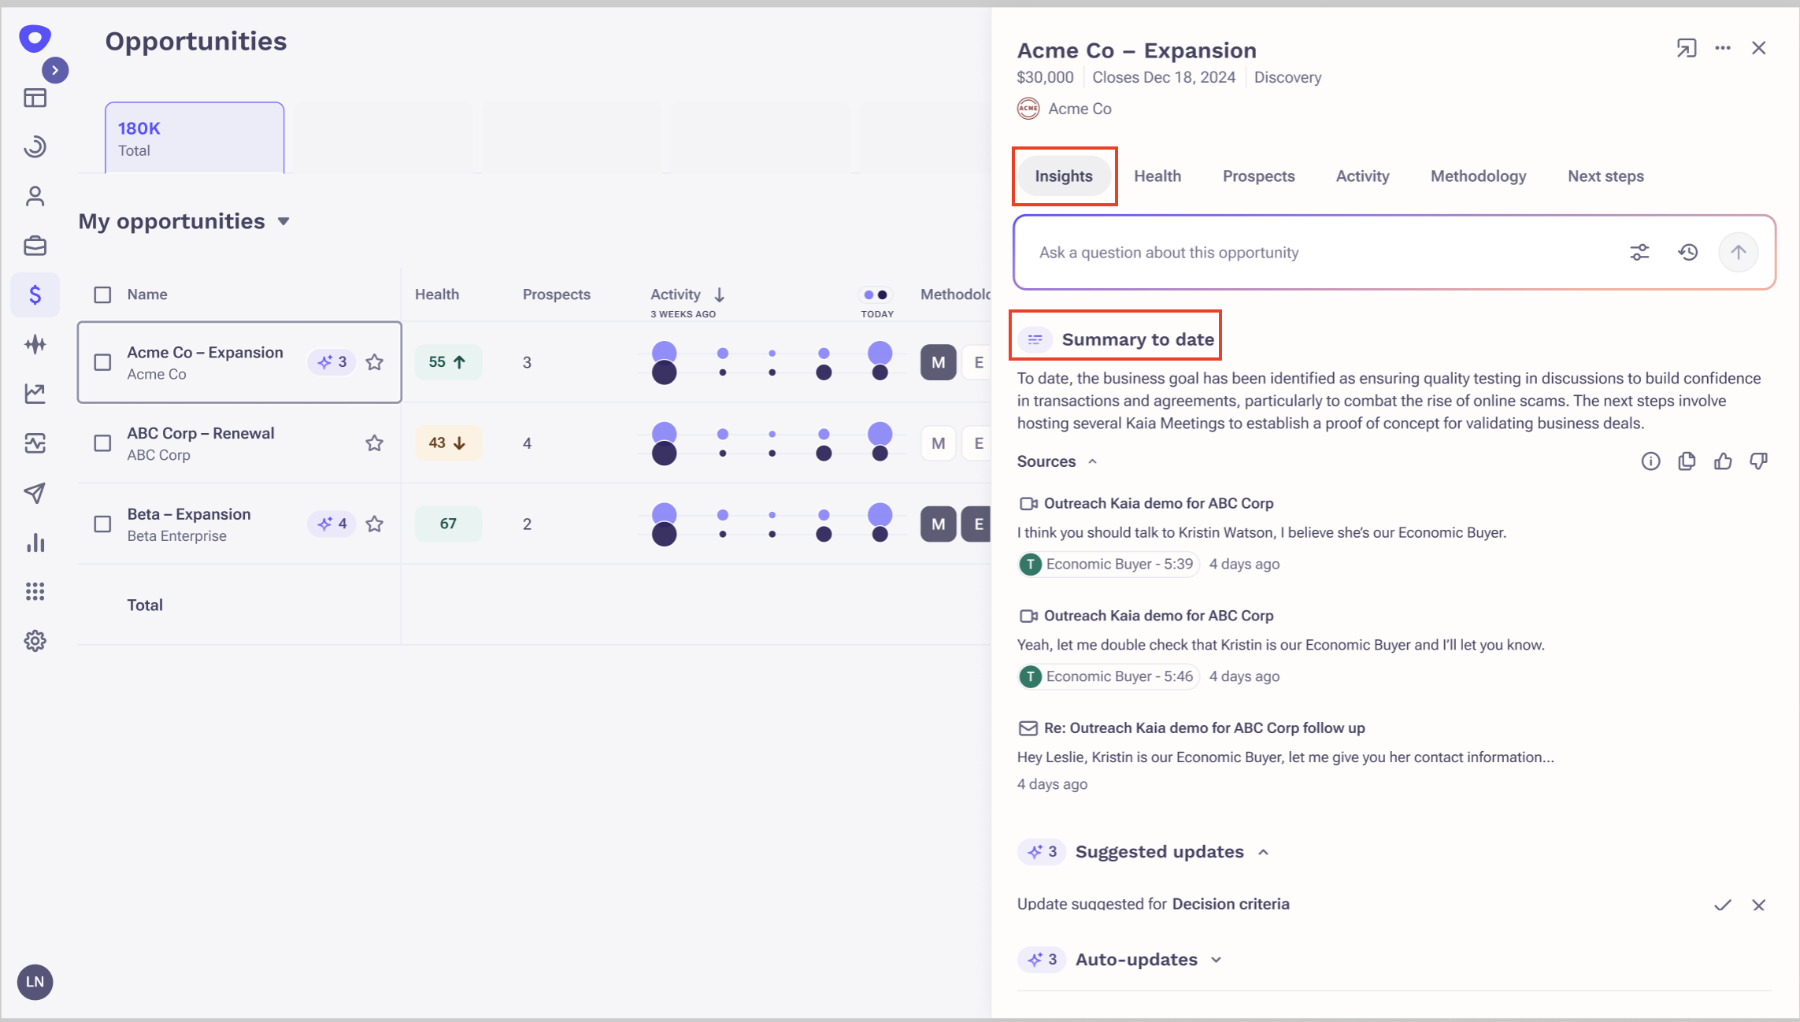Open Re: Outreach Kaia demo follow up email

point(1203,728)
